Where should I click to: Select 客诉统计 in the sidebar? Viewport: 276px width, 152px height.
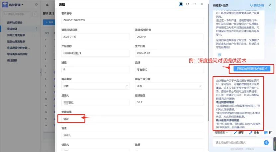pyautogui.click(x=12, y=29)
